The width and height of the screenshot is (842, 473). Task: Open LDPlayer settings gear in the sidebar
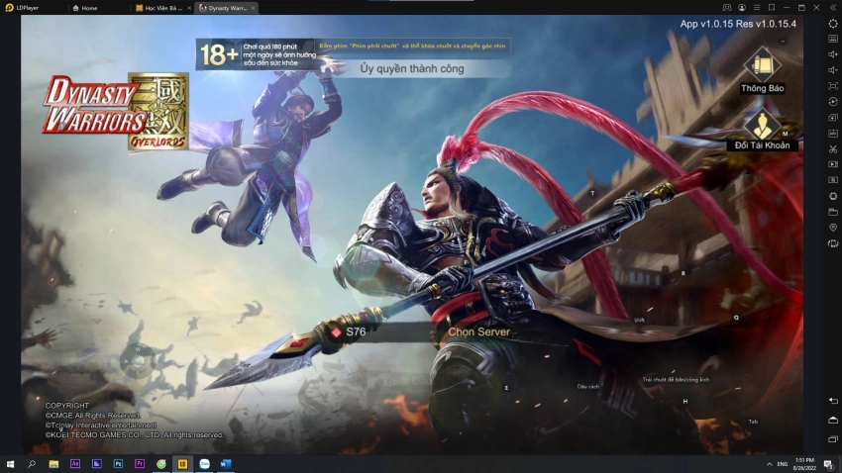833,23
